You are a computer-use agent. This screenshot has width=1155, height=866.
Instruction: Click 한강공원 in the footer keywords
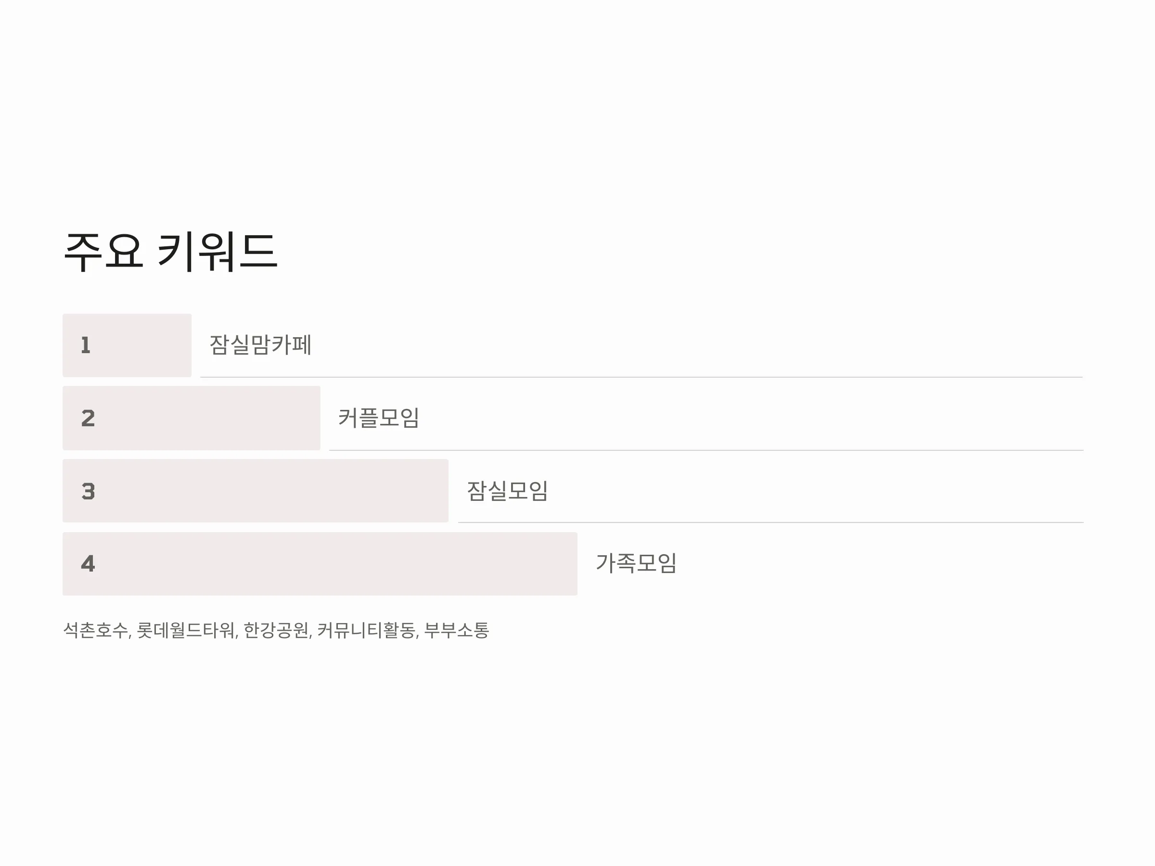[x=276, y=630]
